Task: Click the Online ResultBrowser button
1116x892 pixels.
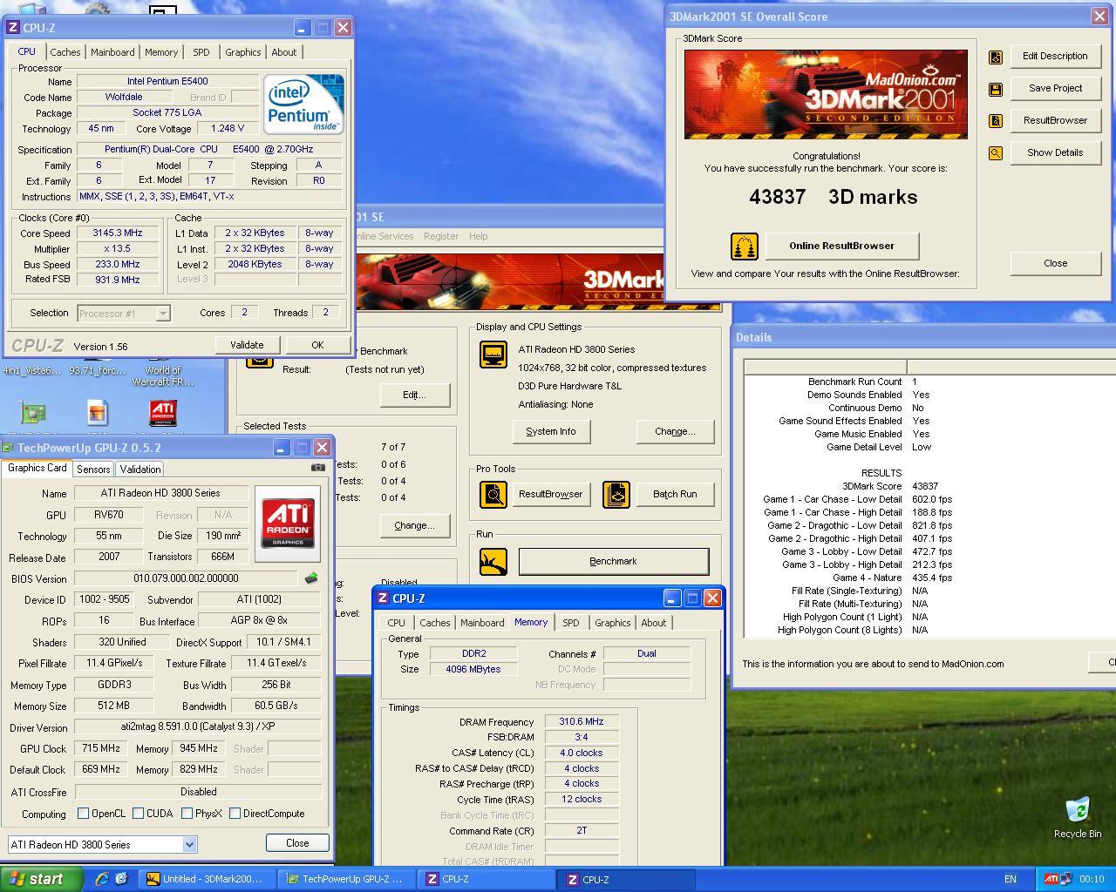Action: click(841, 246)
